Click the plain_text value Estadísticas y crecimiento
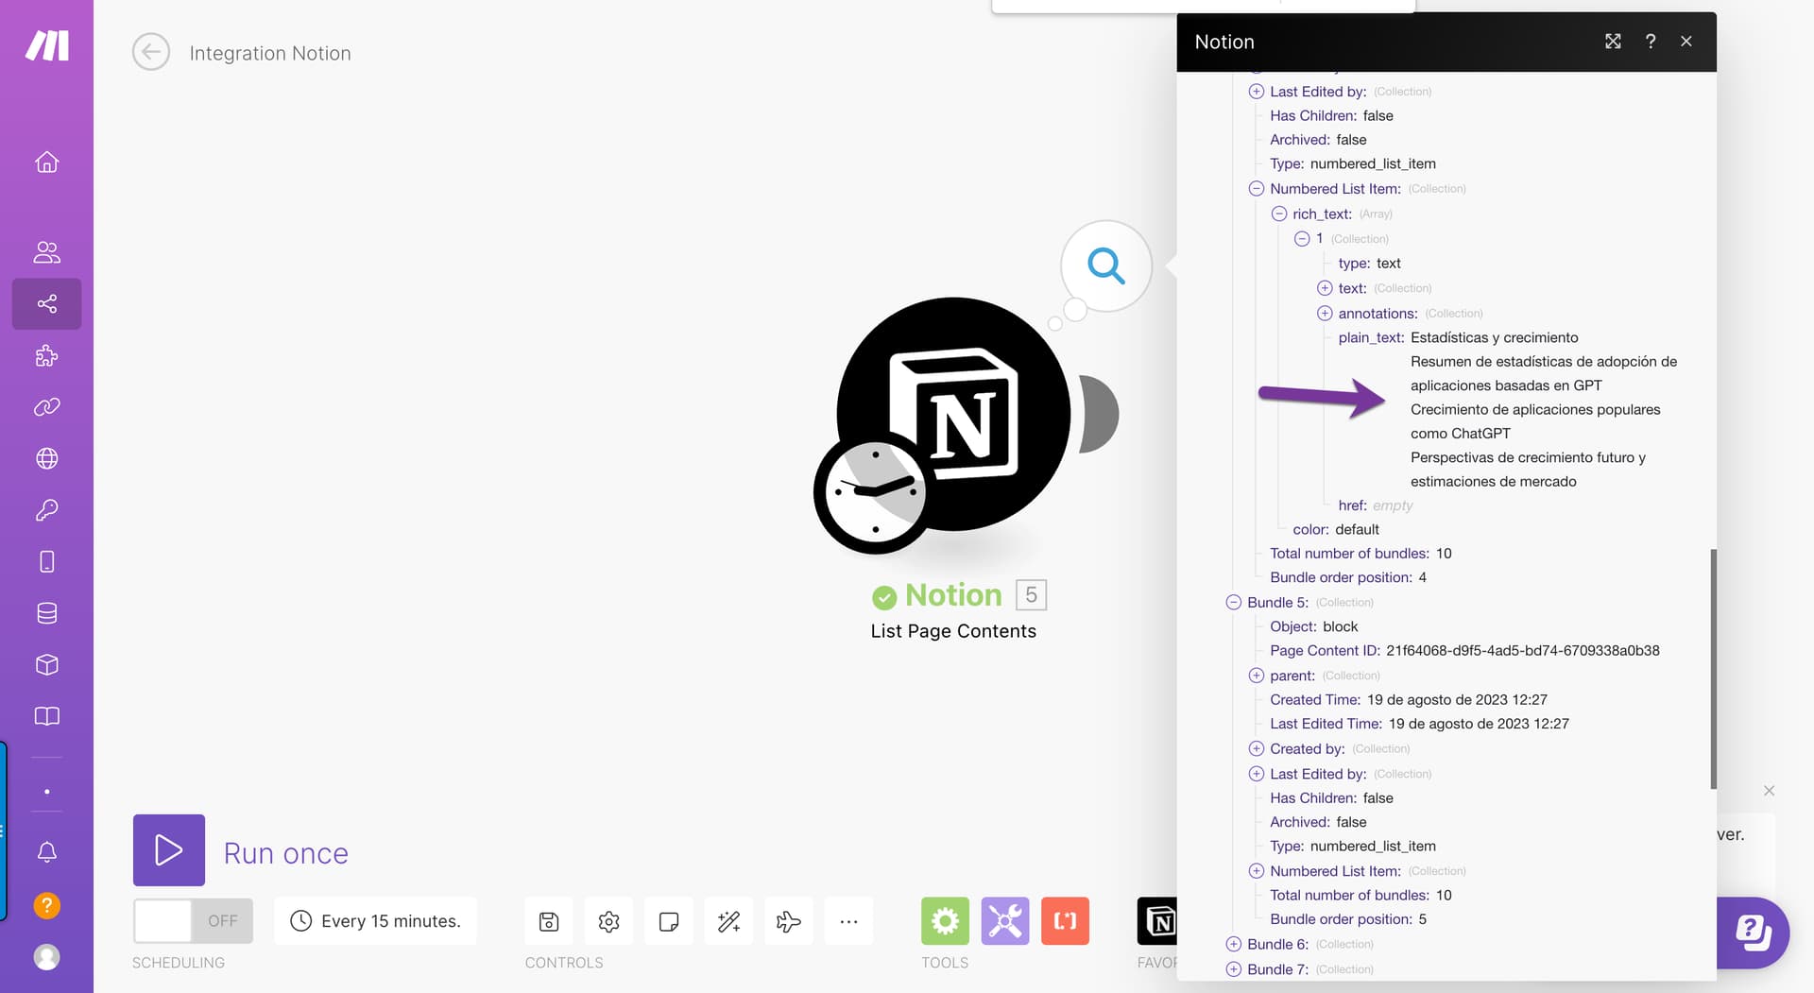The image size is (1814, 993). 1495,337
